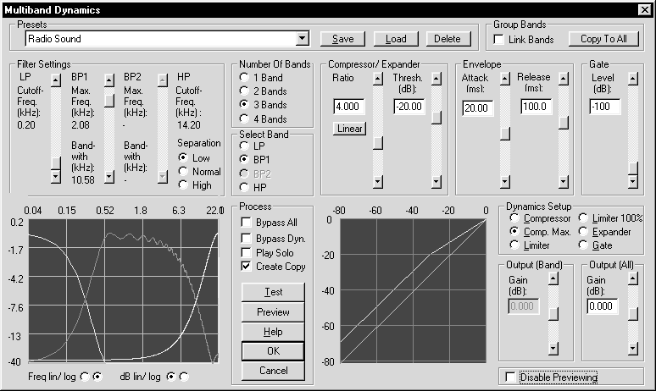Open the Presets dropdown list
The width and height of the screenshot is (656, 391).
pyautogui.click(x=303, y=39)
